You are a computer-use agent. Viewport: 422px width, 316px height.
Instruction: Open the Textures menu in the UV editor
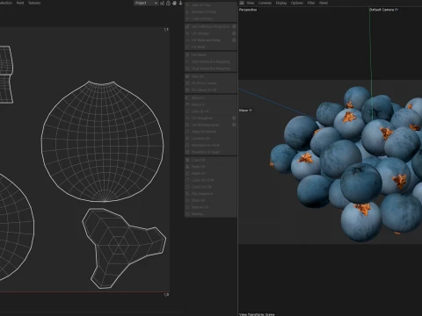[x=34, y=3]
